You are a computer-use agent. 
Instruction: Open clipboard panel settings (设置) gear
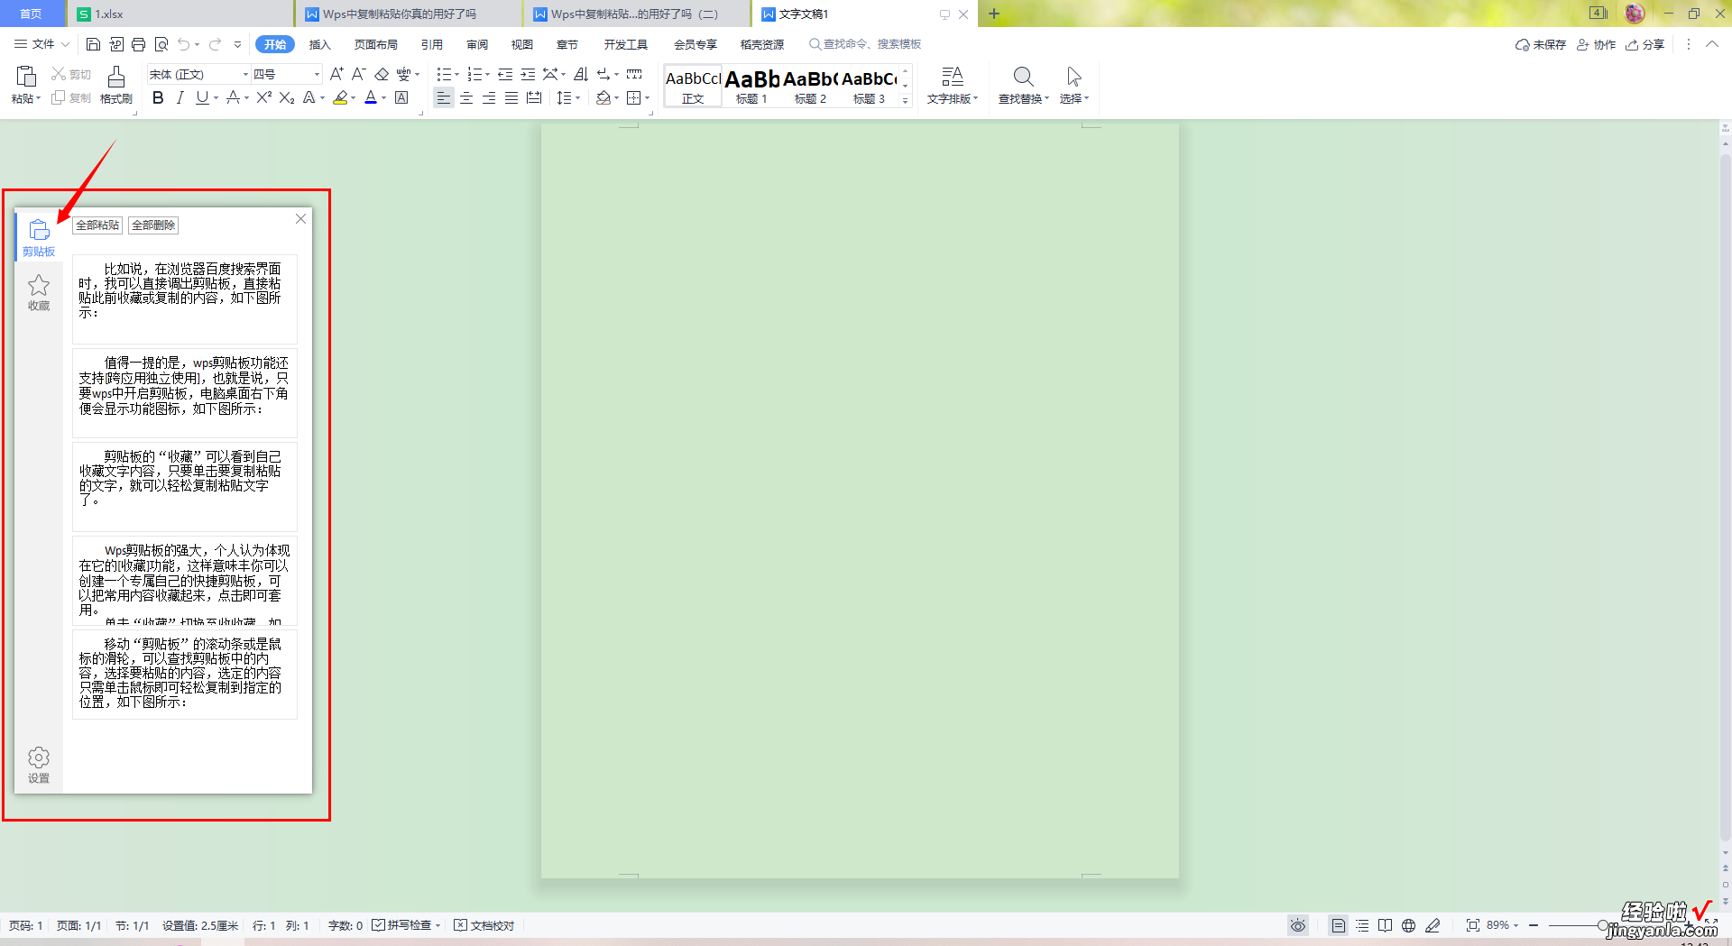39,765
